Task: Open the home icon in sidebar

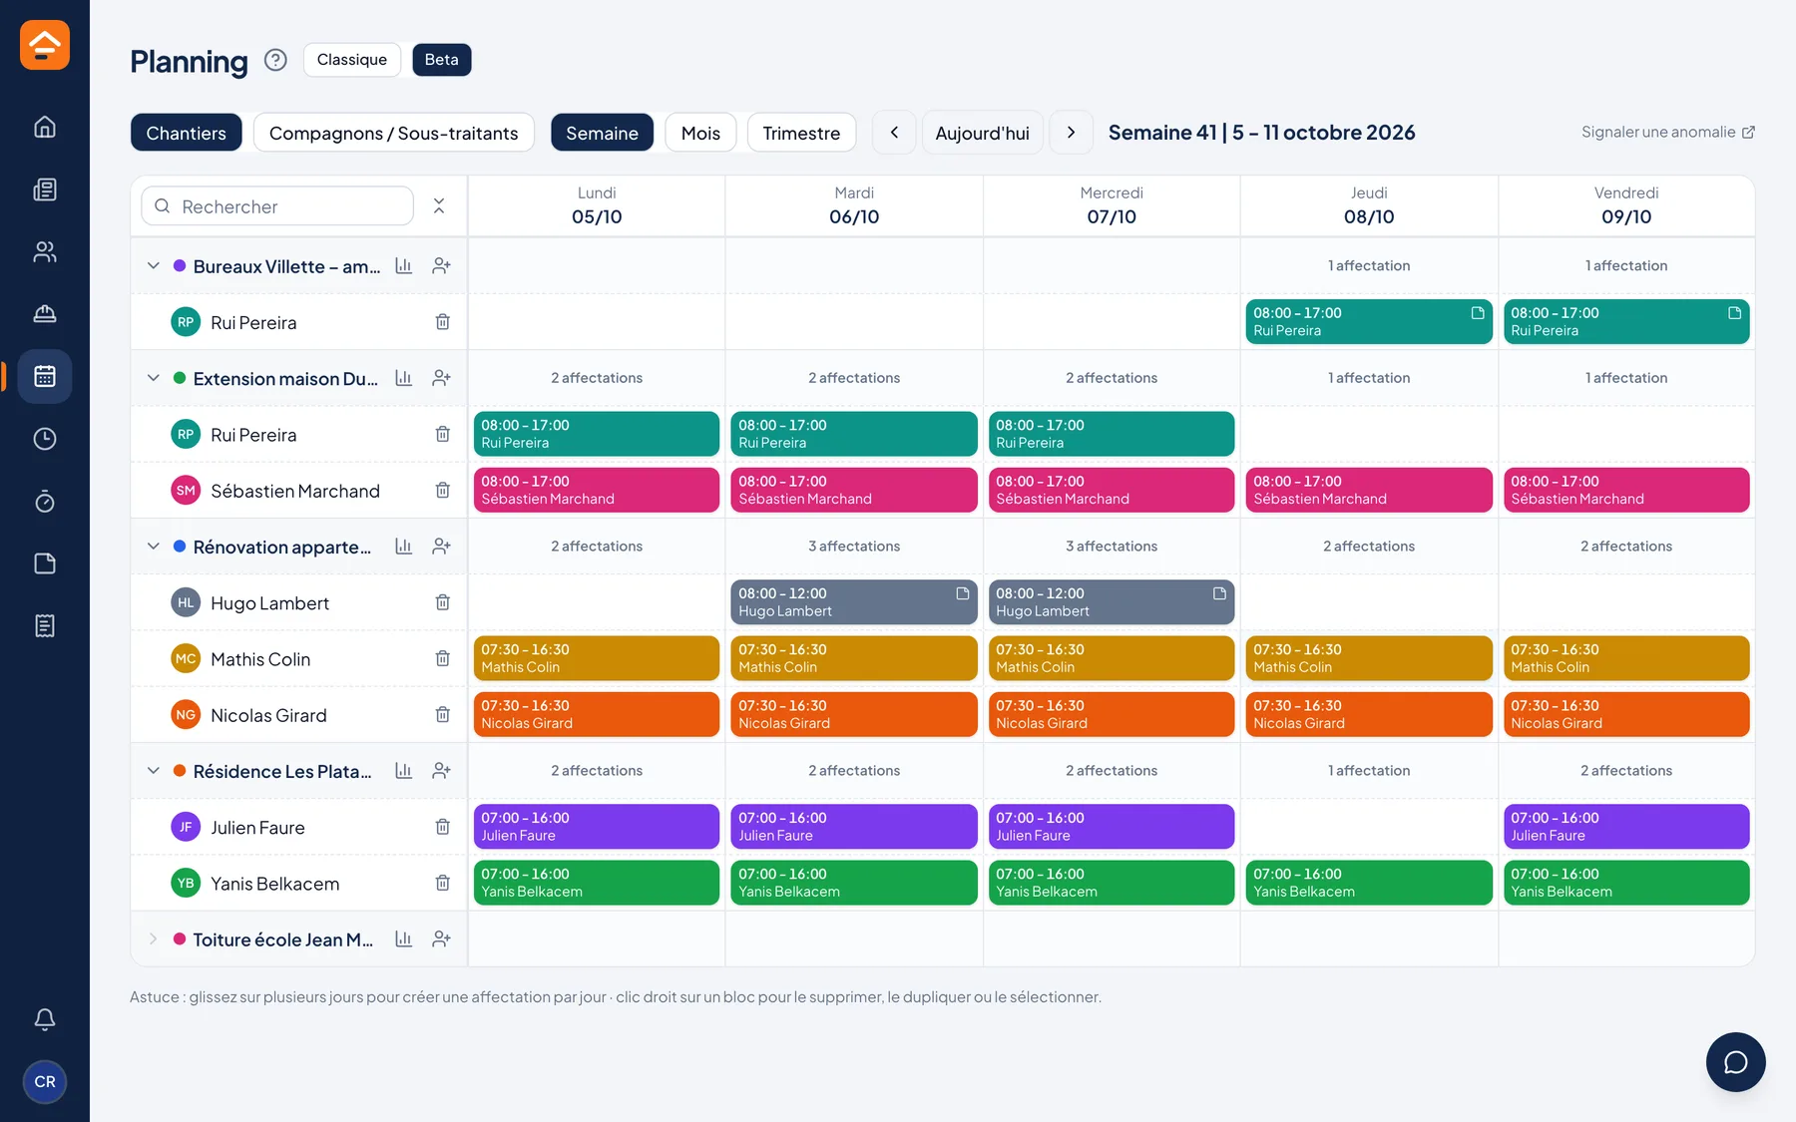Action: (x=45, y=127)
